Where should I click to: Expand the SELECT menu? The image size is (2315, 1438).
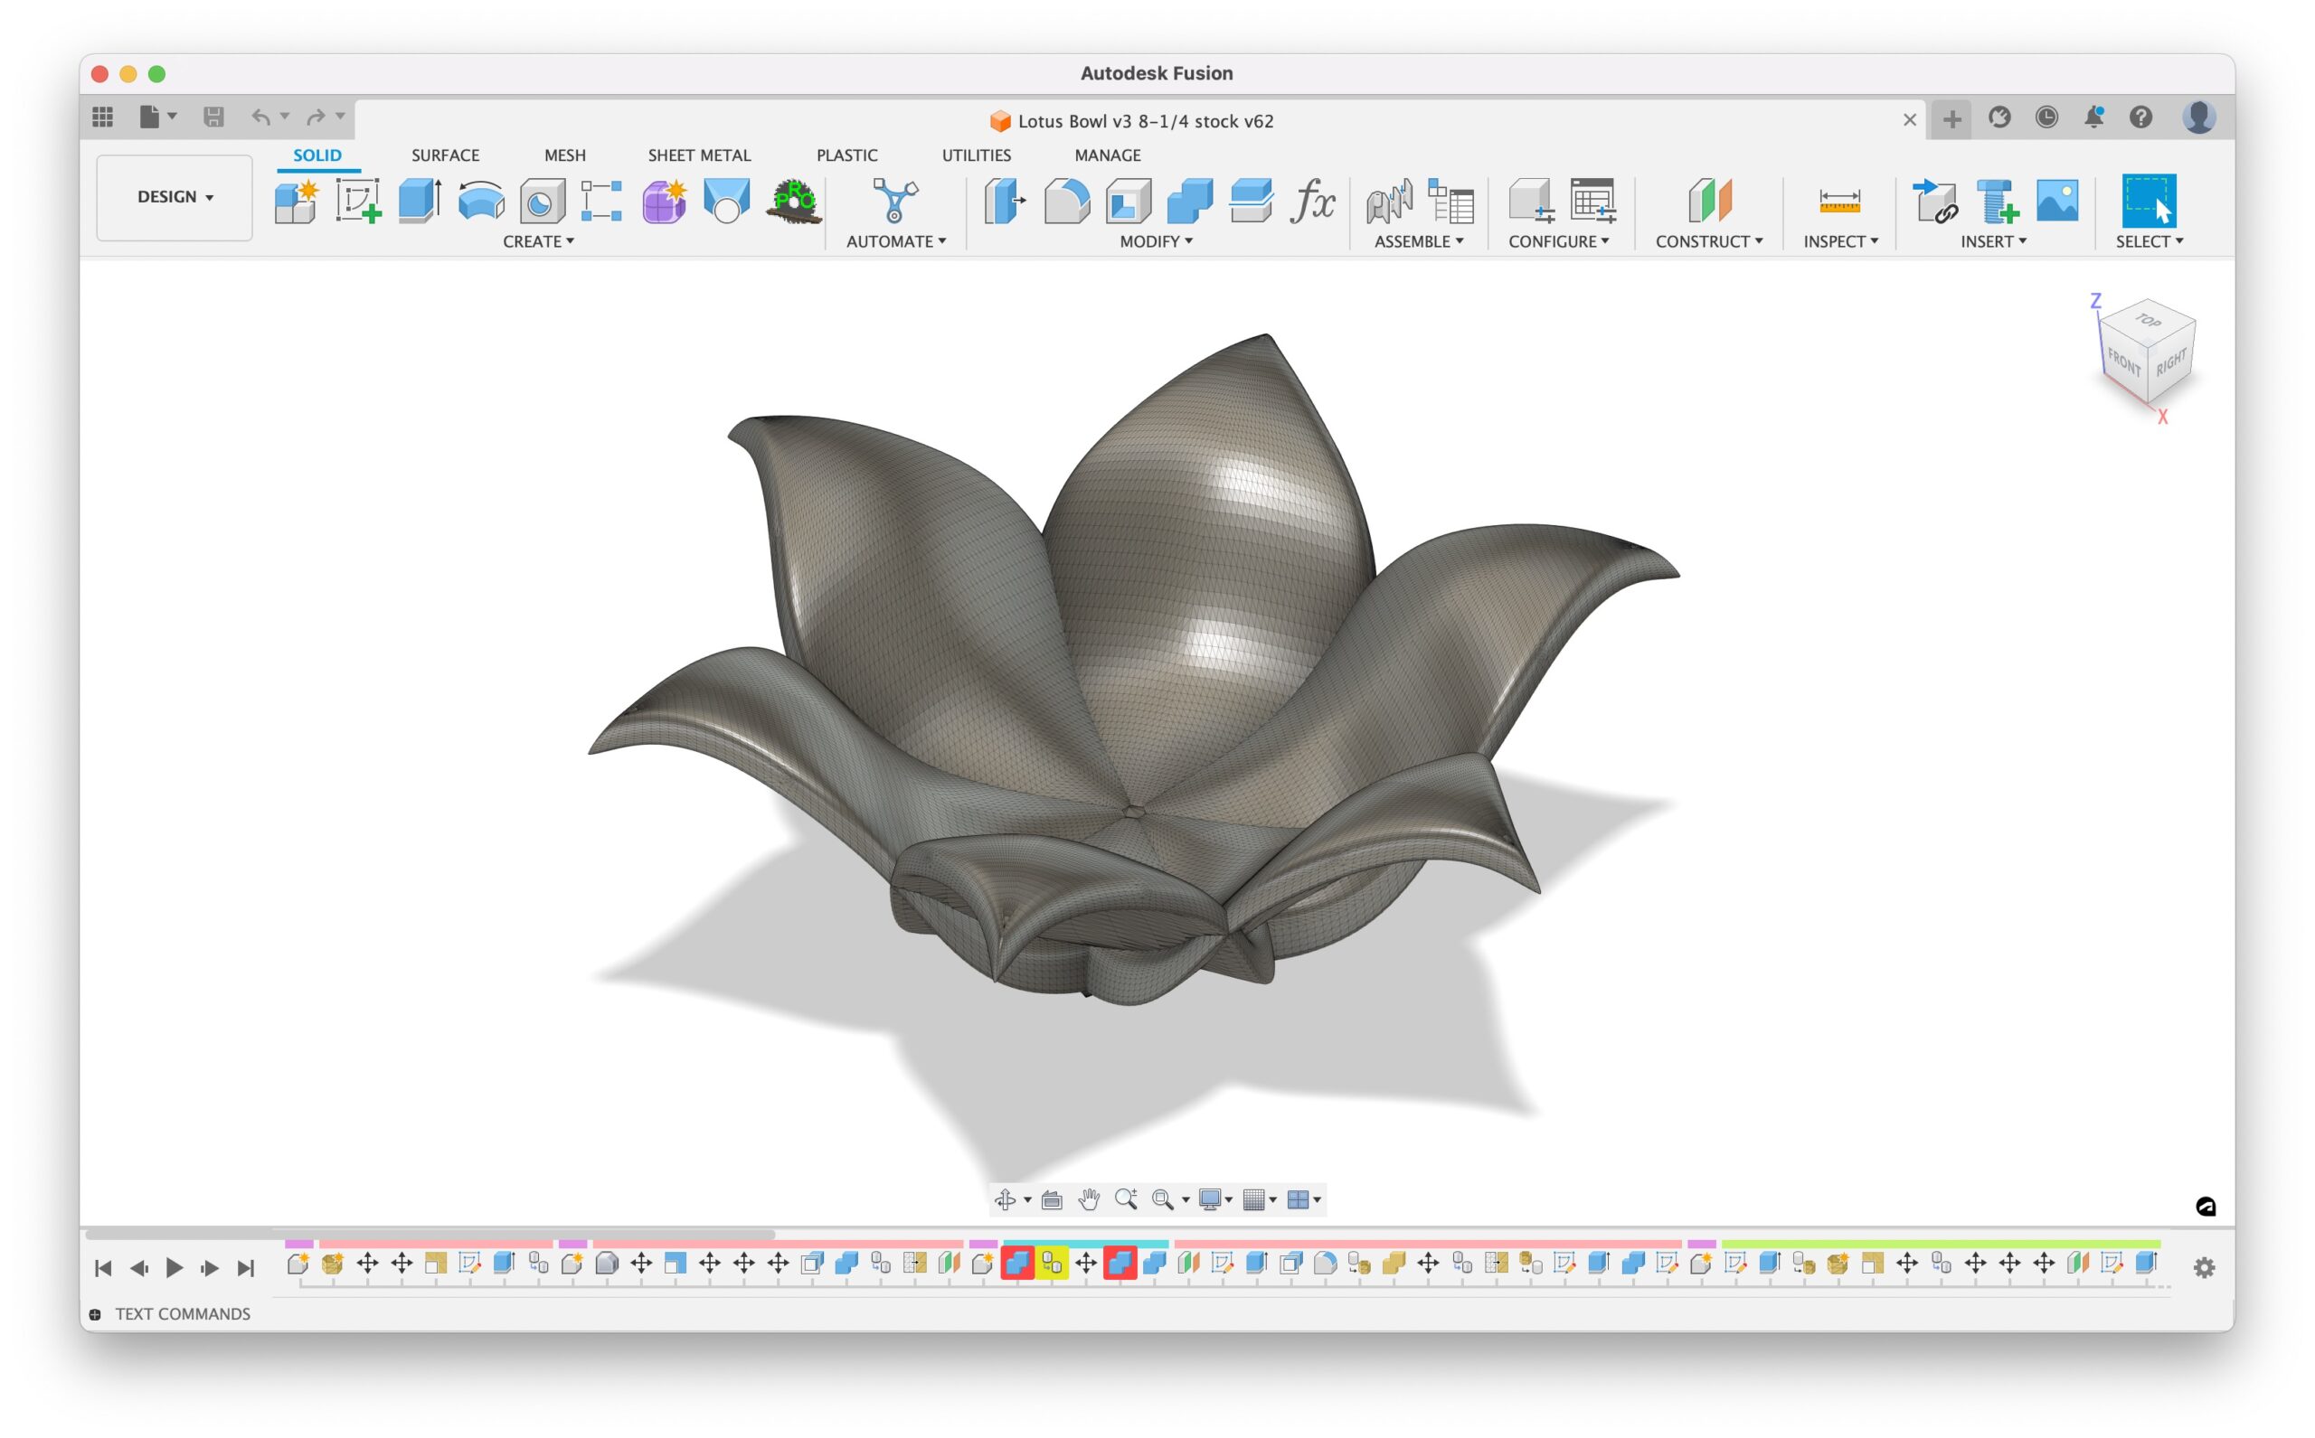pos(2150,241)
